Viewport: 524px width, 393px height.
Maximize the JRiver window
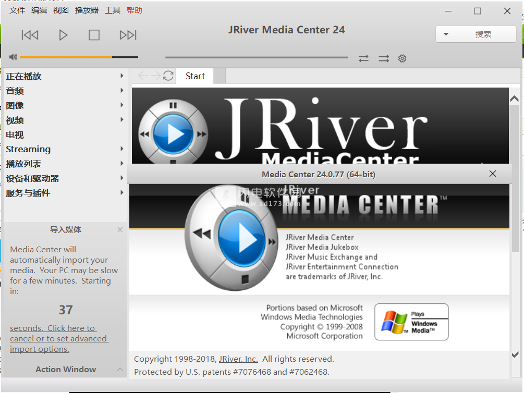pos(478,11)
